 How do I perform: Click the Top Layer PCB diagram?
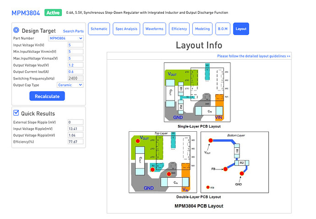coord(163,162)
